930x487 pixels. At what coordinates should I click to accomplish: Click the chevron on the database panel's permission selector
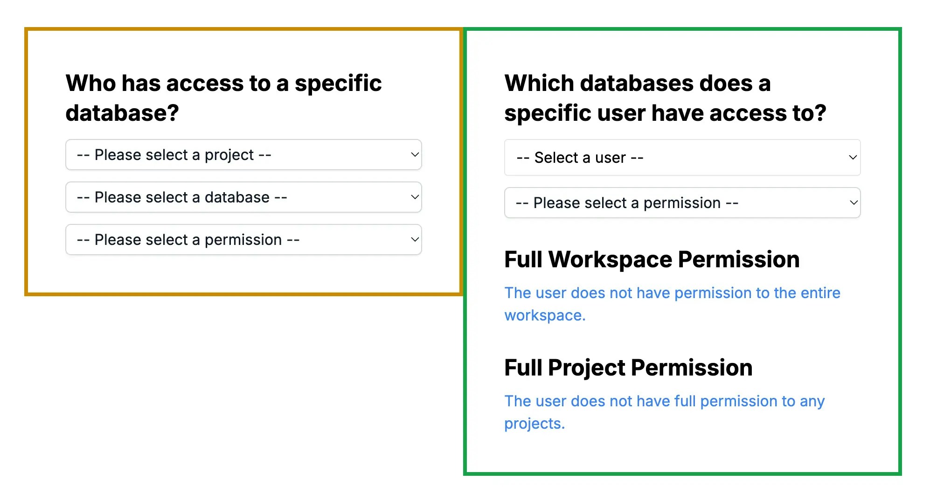click(415, 240)
